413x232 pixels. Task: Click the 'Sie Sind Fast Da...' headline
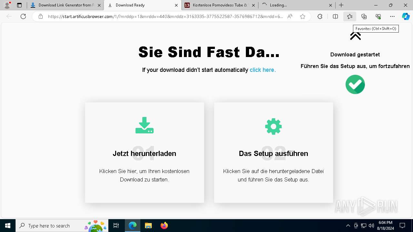pyautogui.click(x=209, y=52)
